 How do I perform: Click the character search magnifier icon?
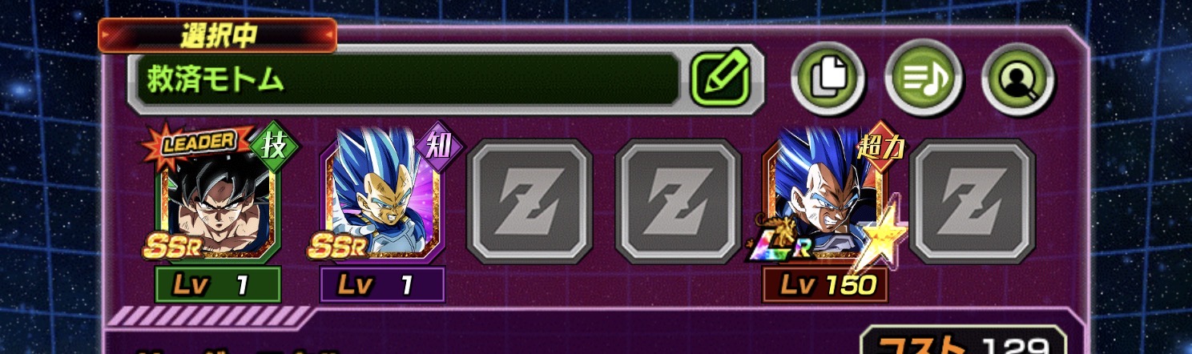(x=1019, y=78)
